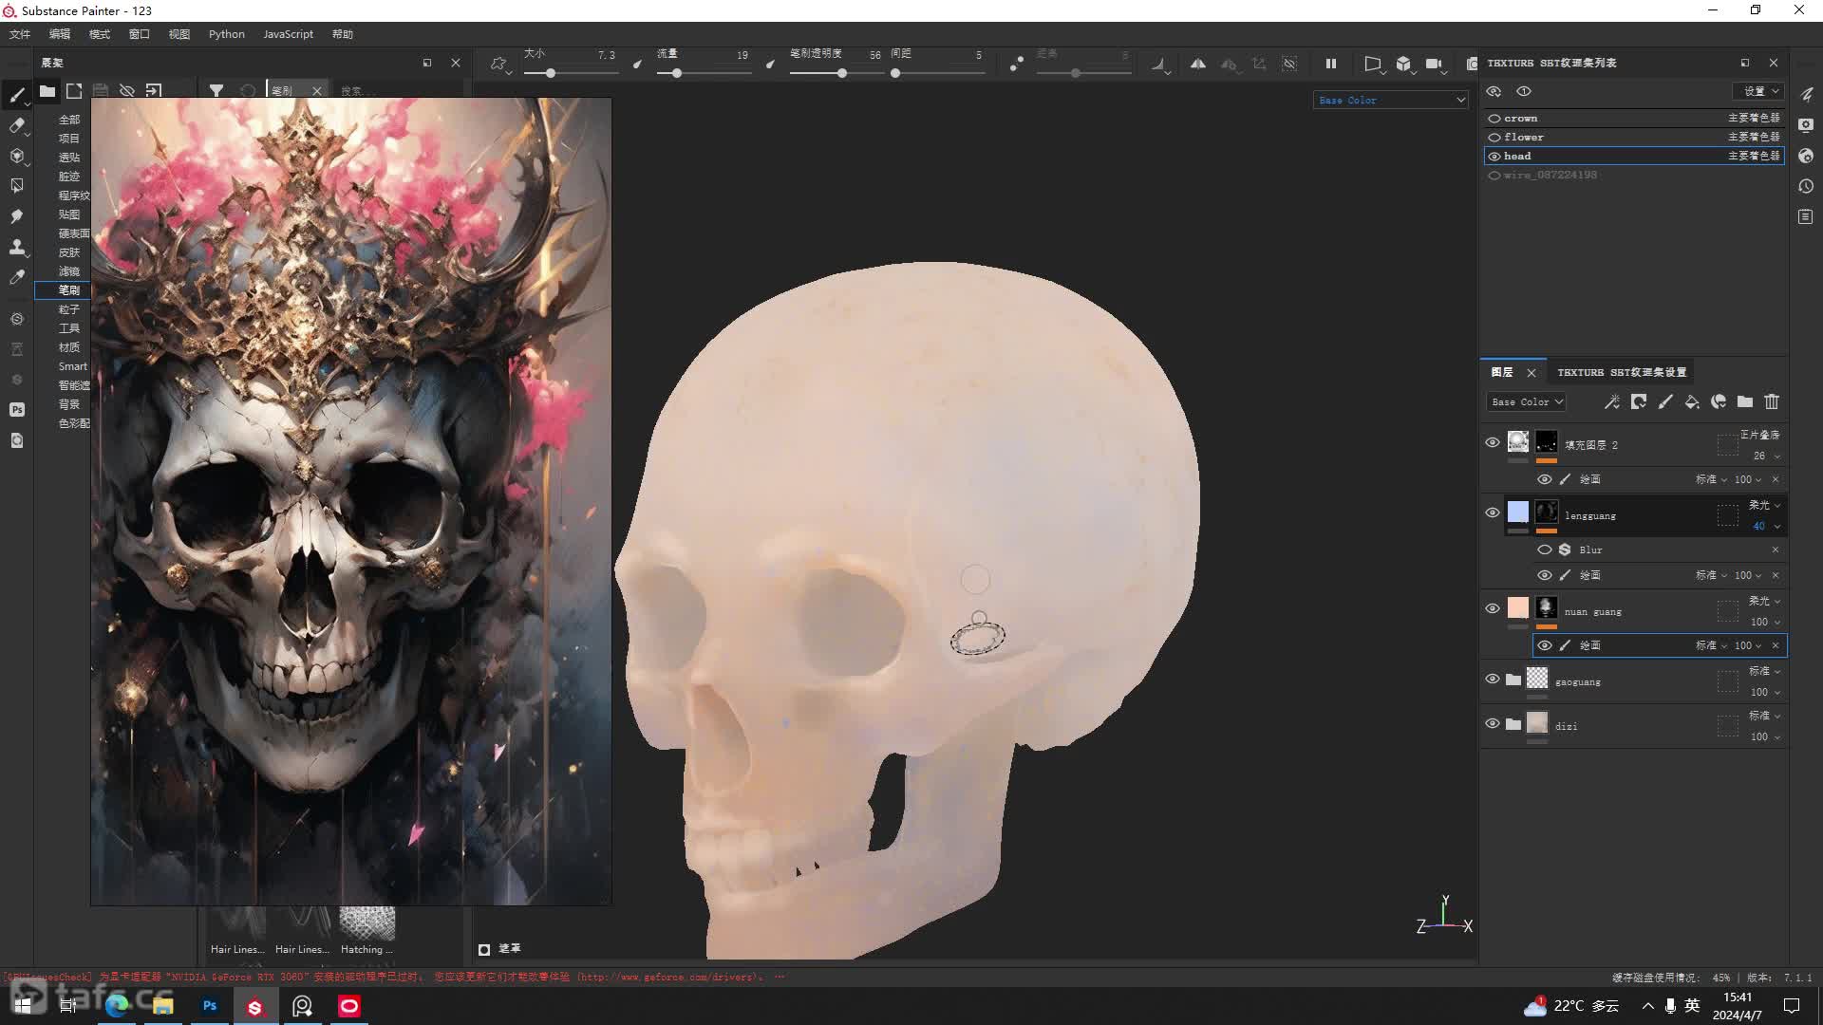Select the Material picker eyedropper tool
Image resolution: width=1823 pixels, height=1025 pixels.
[16, 277]
